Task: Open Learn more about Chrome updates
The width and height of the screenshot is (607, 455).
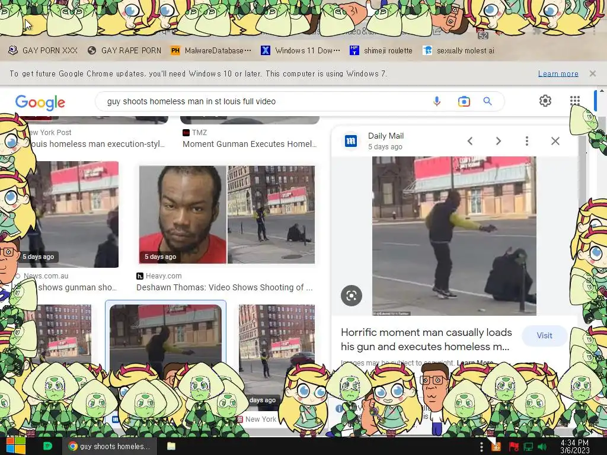Action: point(558,73)
